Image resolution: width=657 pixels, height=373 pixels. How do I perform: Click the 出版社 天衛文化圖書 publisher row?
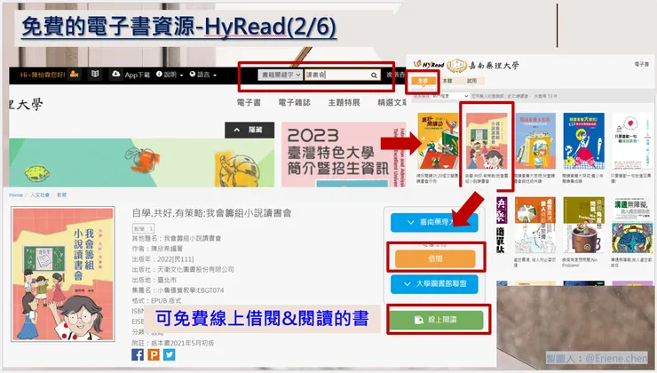click(x=183, y=269)
